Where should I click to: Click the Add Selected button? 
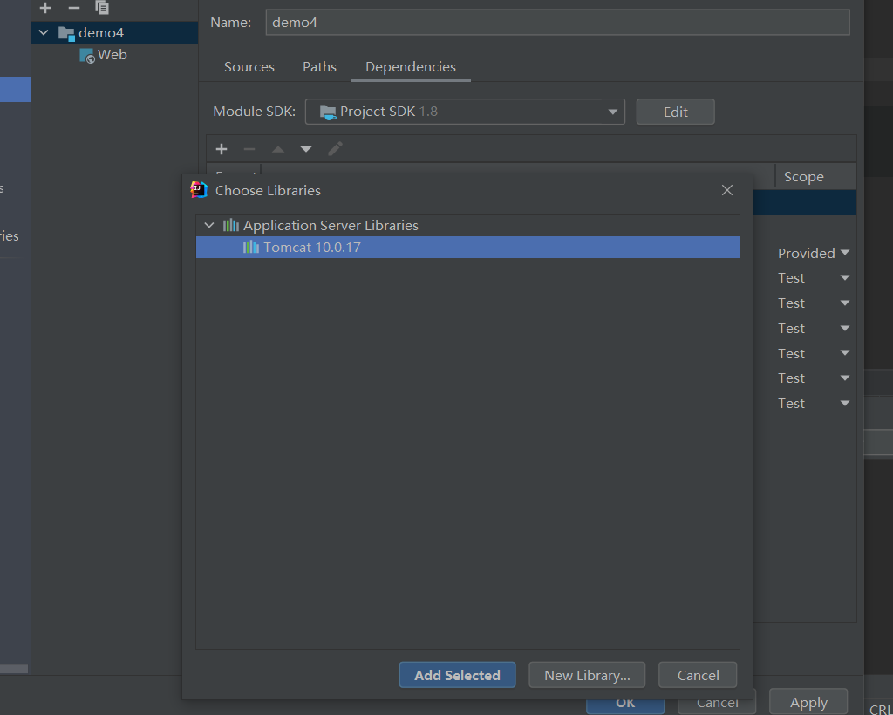pyautogui.click(x=457, y=674)
